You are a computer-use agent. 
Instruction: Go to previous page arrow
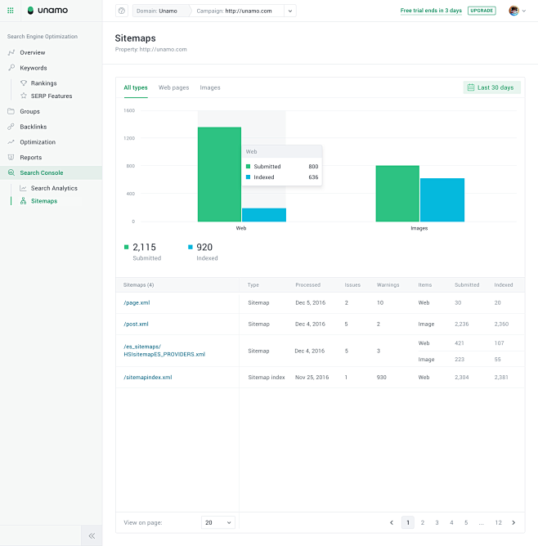[392, 522]
